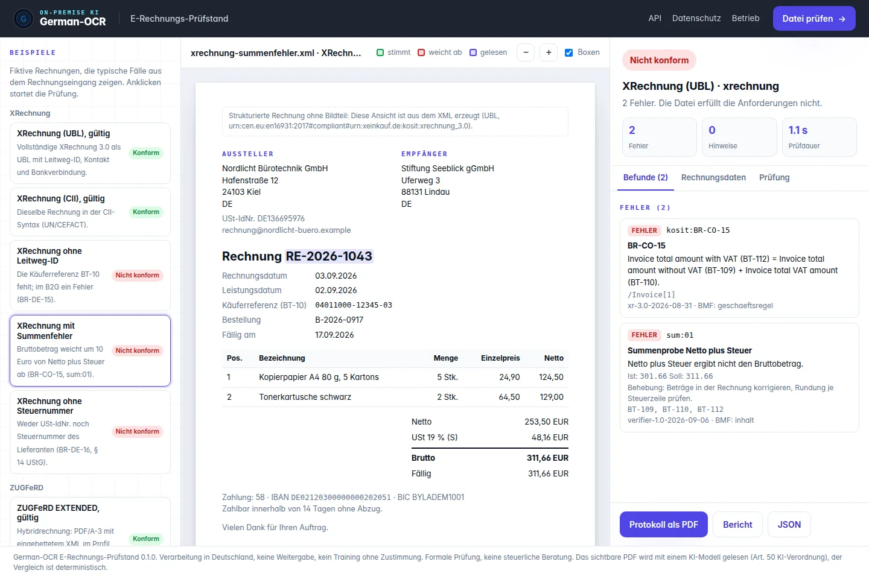Viewport: 869px width, 579px height.
Task: Click recipient name Stiftung Seeblick gGmbH
Action: pyautogui.click(x=448, y=168)
